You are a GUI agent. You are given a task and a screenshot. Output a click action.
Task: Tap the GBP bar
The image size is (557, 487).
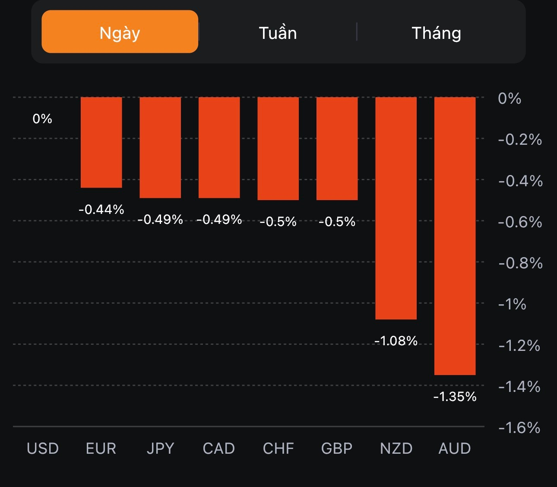pyautogui.click(x=337, y=148)
